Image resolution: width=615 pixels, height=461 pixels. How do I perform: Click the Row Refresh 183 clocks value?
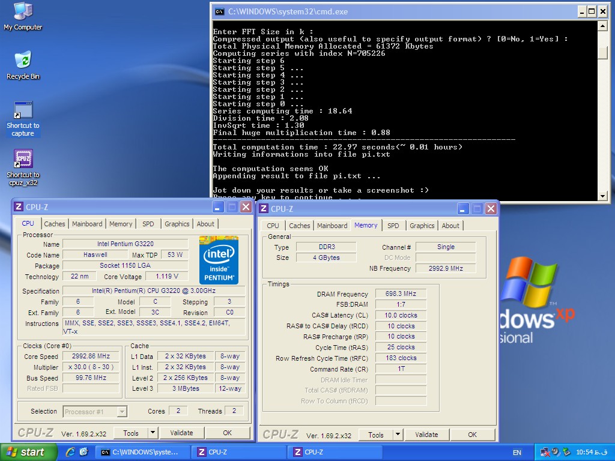(x=401, y=358)
